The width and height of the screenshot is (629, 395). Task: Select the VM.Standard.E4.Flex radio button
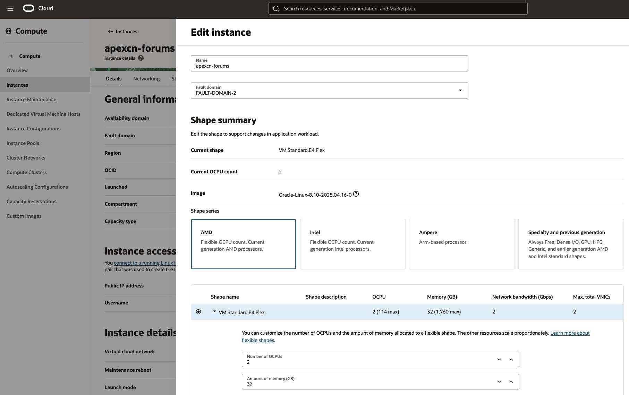(x=198, y=312)
